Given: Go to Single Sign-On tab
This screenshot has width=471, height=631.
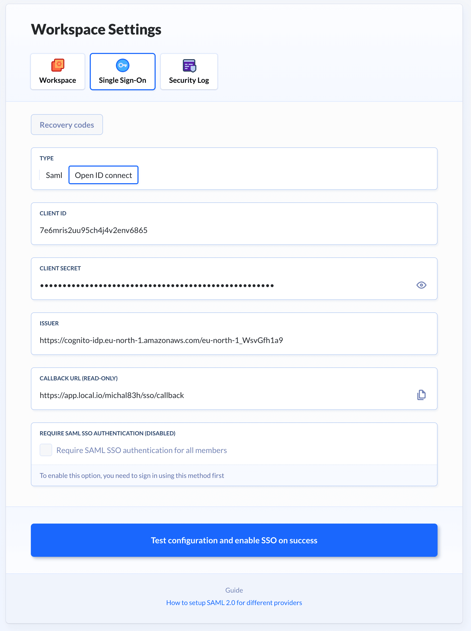Looking at the screenshot, I should (x=123, y=72).
